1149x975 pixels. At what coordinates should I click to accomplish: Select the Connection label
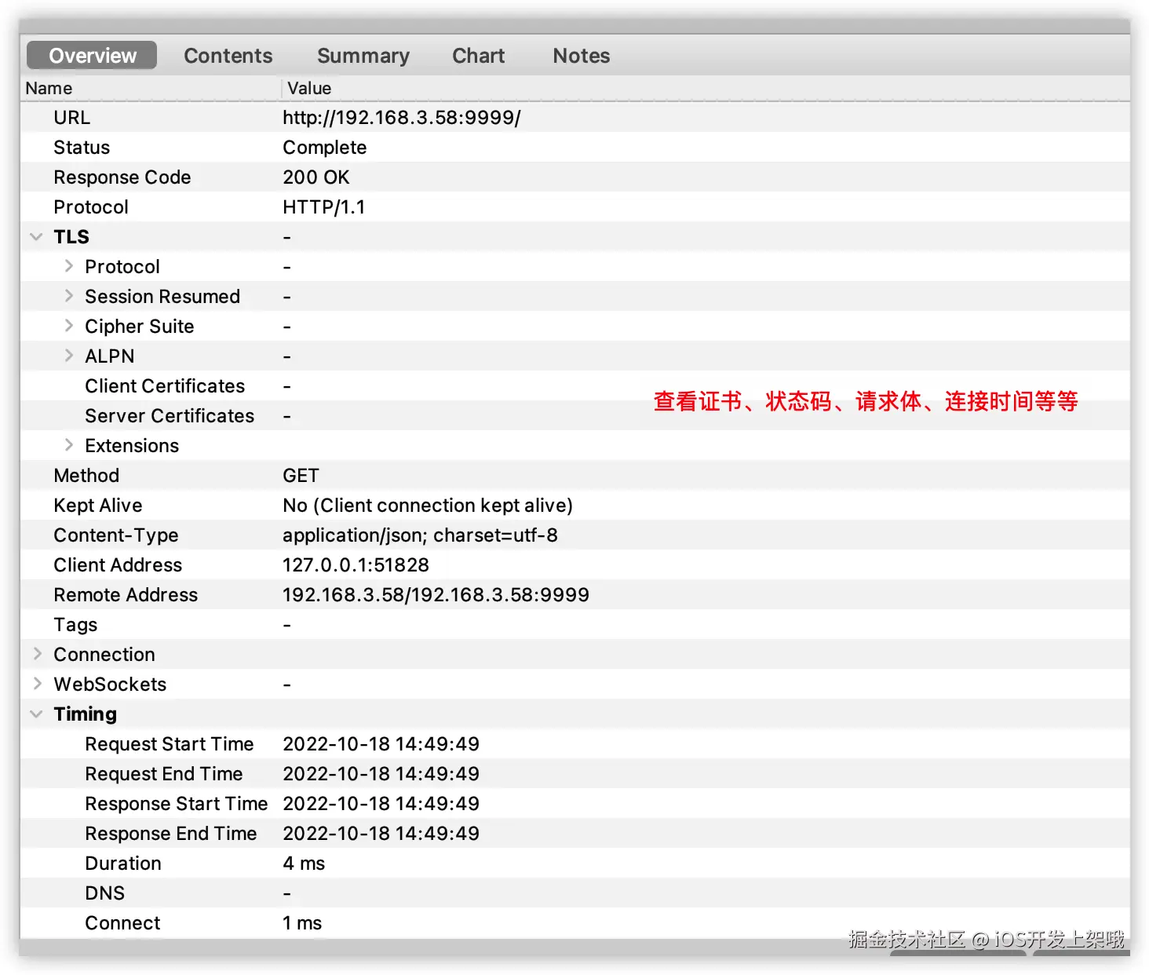pos(104,655)
